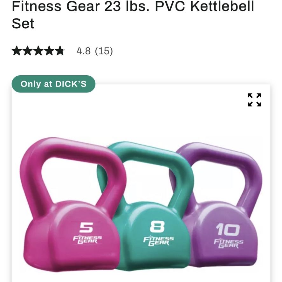Click the Fitness Gear logo on teal kettlebell
The width and height of the screenshot is (282, 282).
158,241
